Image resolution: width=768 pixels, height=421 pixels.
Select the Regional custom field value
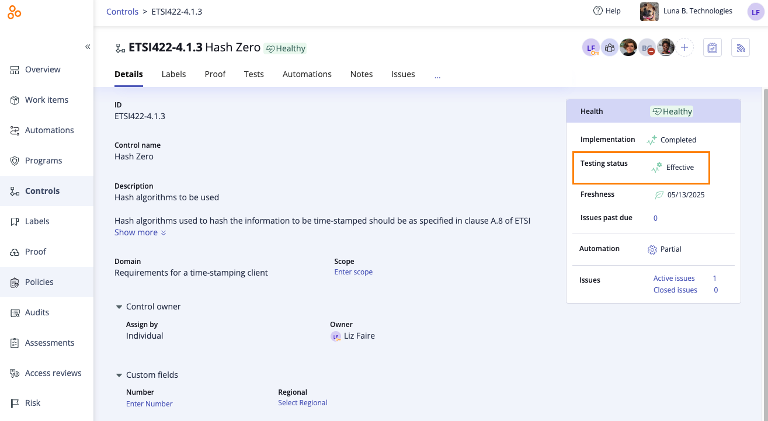[x=303, y=403]
